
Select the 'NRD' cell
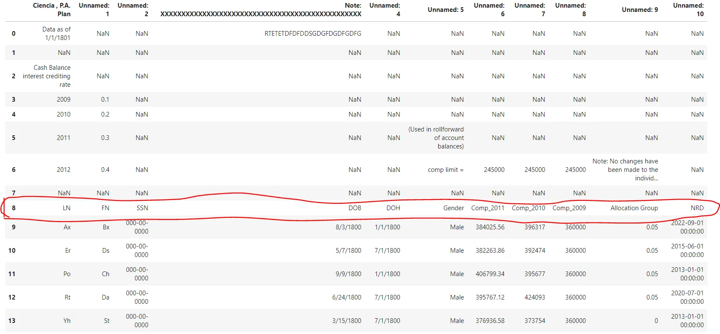[697, 208]
